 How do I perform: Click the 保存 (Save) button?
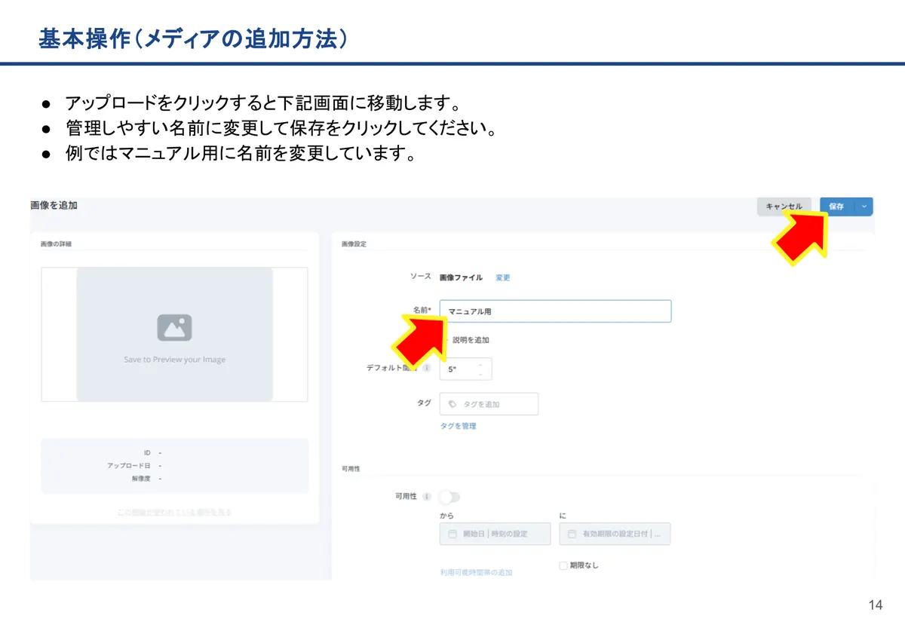(837, 207)
